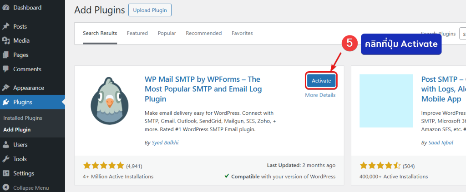Activate the WP Mail SMTP plugin
Screen dimensions: 466x192
pos(321,80)
